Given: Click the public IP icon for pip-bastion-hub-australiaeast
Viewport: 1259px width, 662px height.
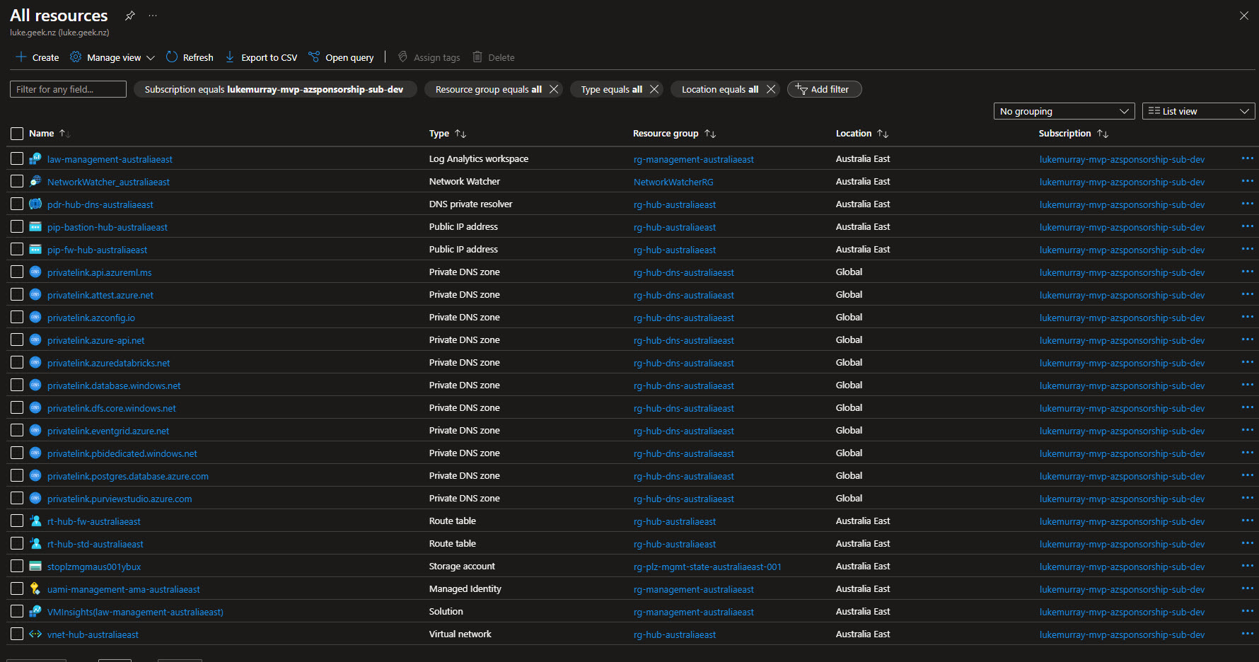Looking at the screenshot, I should 35,227.
